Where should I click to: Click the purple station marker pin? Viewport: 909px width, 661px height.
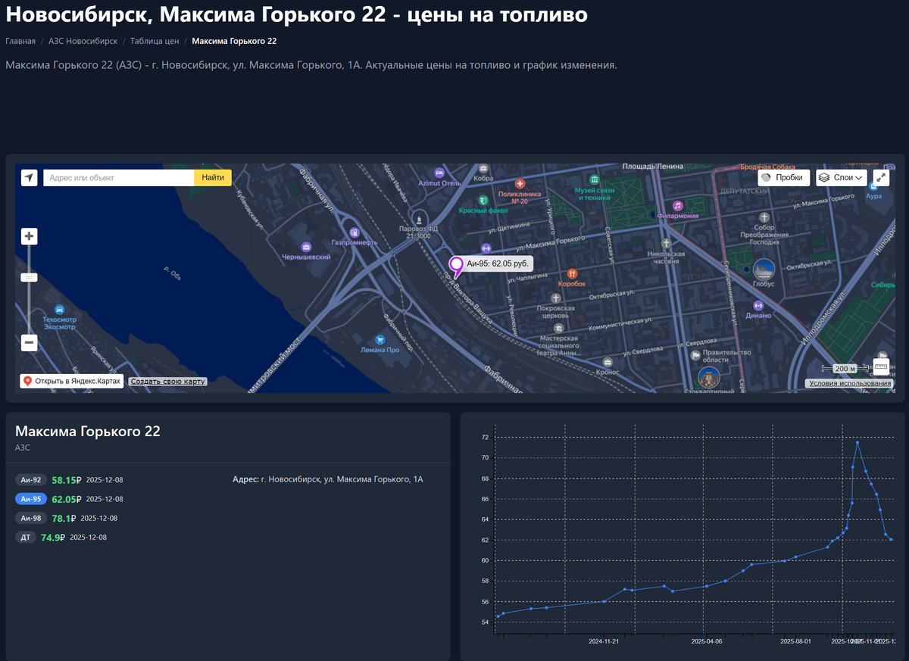456,267
